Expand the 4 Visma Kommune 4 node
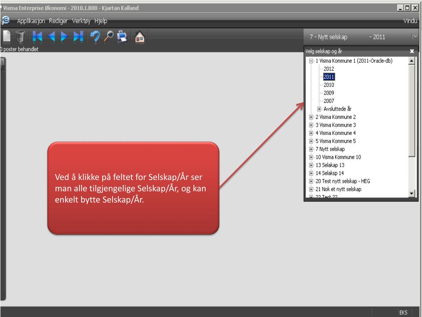This screenshot has height=317, width=422. [x=311, y=133]
